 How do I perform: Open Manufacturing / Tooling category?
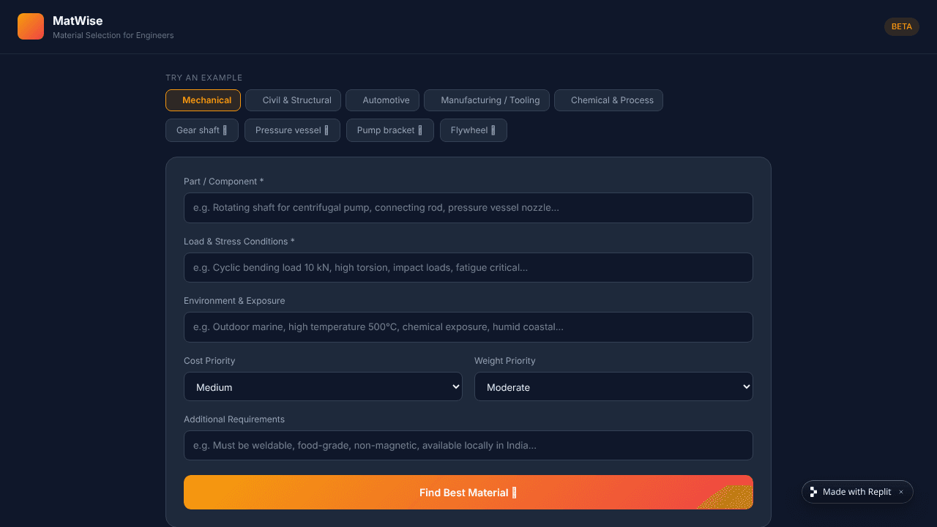pyautogui.click(x=487, y=100)
